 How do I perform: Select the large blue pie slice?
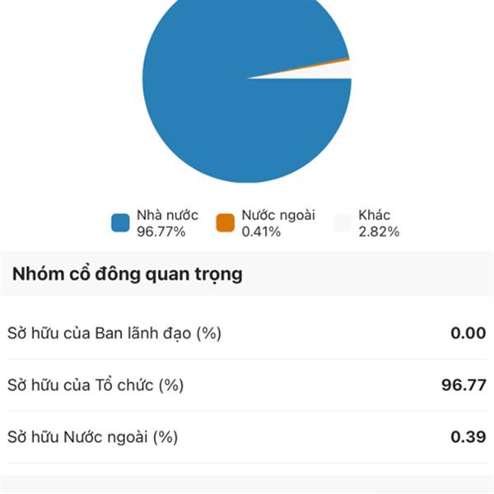[x=221, y=110]
